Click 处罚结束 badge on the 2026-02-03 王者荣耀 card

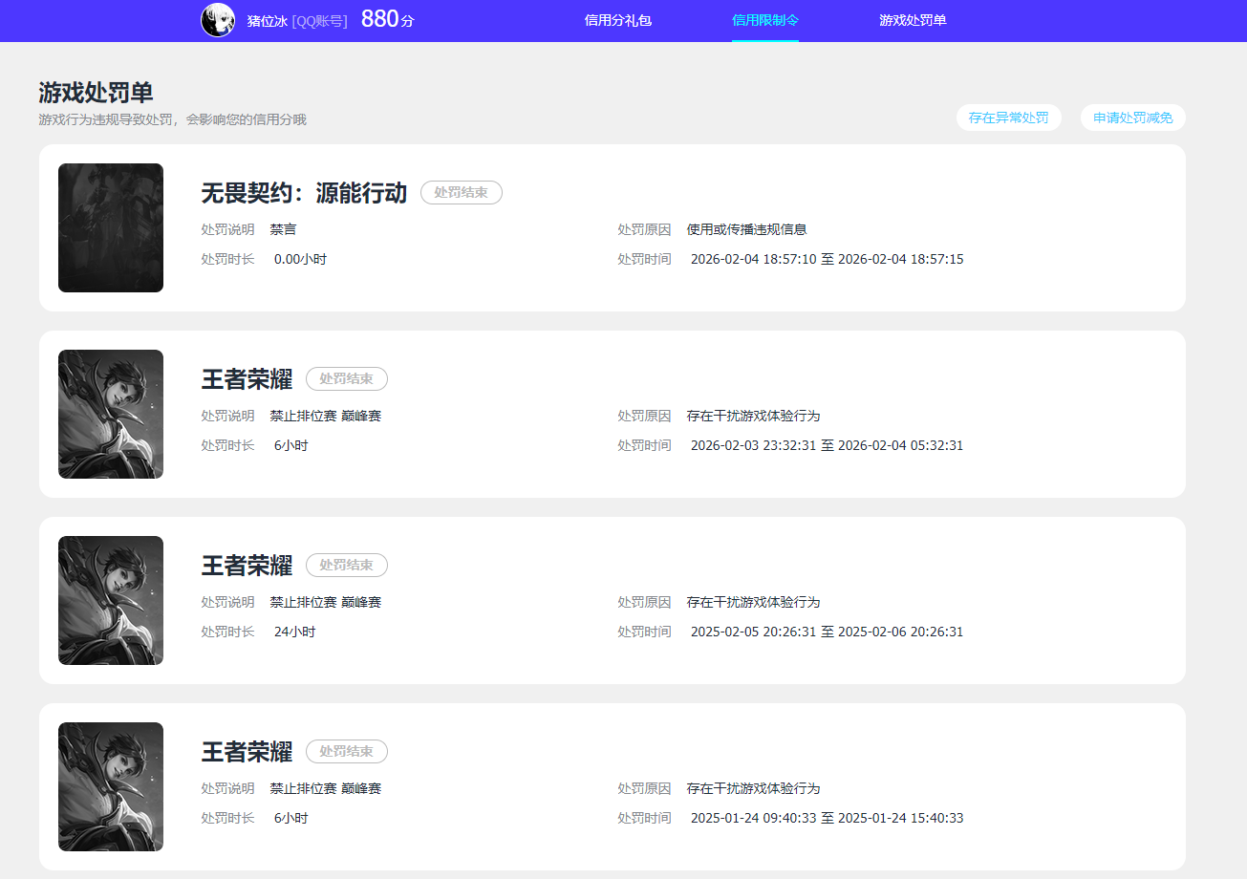coord(346,378)
